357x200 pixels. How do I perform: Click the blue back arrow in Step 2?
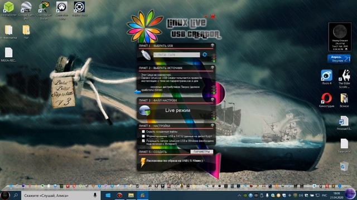(138, 92)
